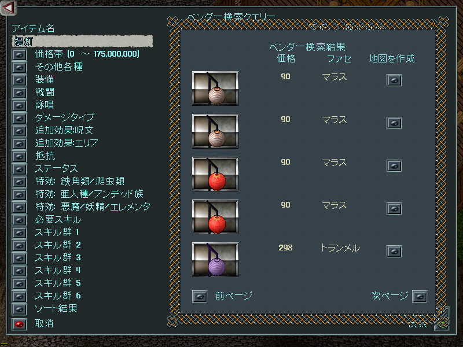Click the red 取消 gem button
463x347 pixels.
[19, 324]
